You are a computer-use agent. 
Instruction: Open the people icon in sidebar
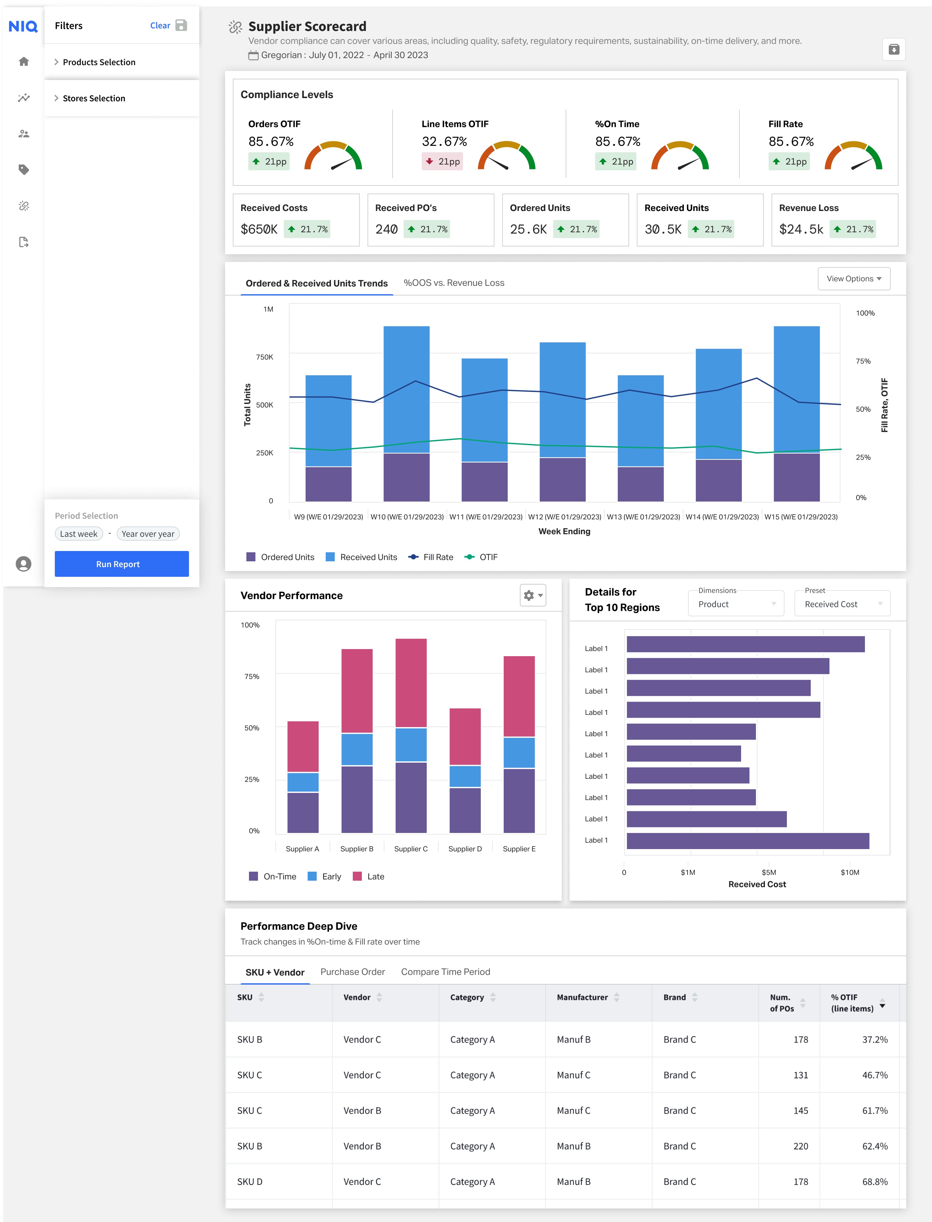click(x=23, y=134)
